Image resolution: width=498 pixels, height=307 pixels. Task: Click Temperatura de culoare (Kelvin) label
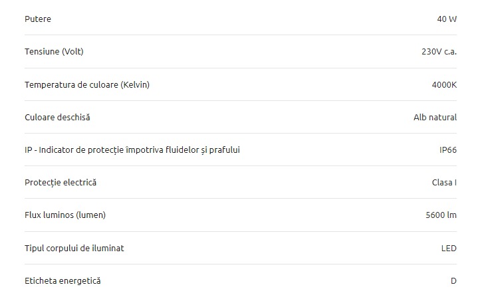pos(87,85)
